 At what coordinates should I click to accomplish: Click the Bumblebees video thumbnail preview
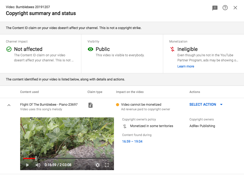coord(67,144)
